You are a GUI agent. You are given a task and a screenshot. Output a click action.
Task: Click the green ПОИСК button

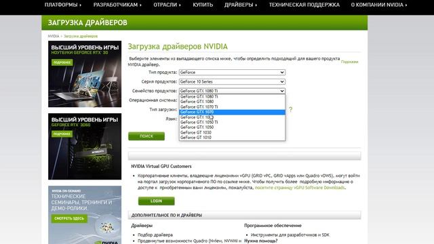tap(146, 136)
